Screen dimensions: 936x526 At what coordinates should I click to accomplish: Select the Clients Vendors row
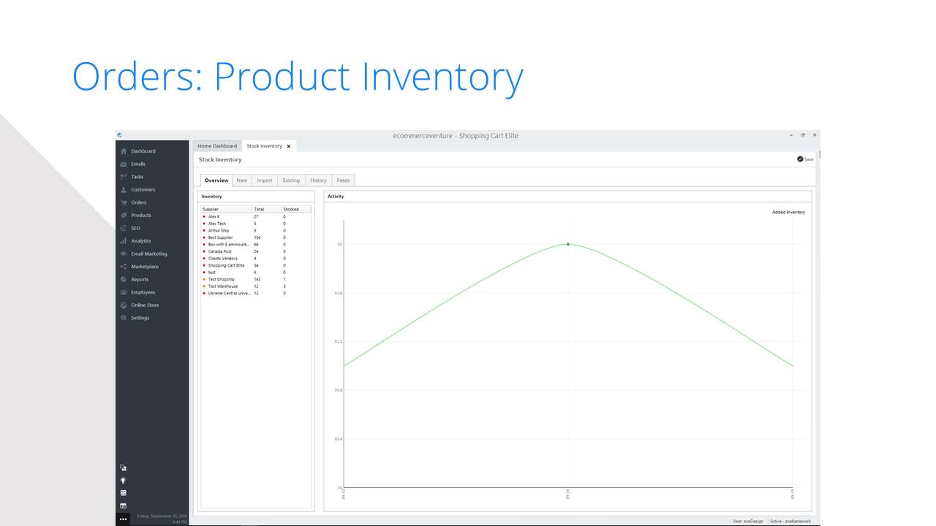click(x=256, y=259)
